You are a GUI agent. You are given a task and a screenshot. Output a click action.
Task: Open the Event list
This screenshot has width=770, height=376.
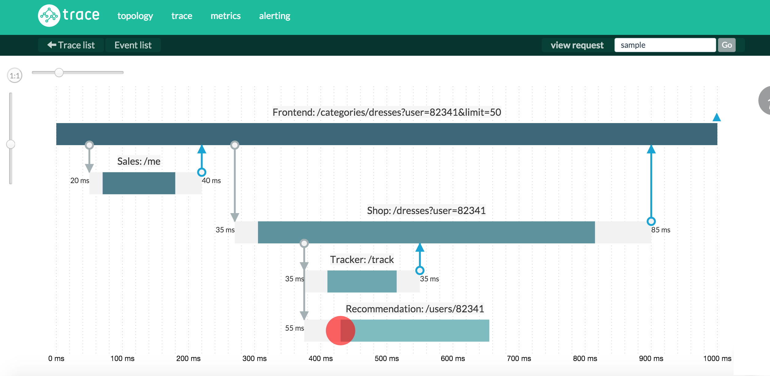point(133,45)
